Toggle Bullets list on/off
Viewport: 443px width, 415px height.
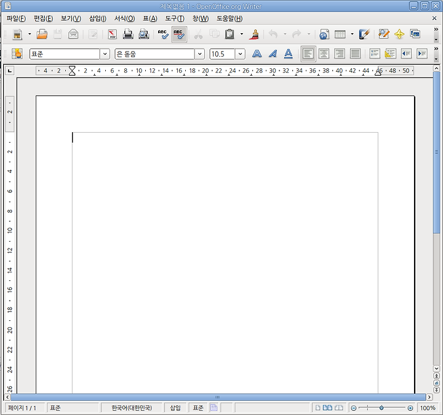(x=391, y=53)
